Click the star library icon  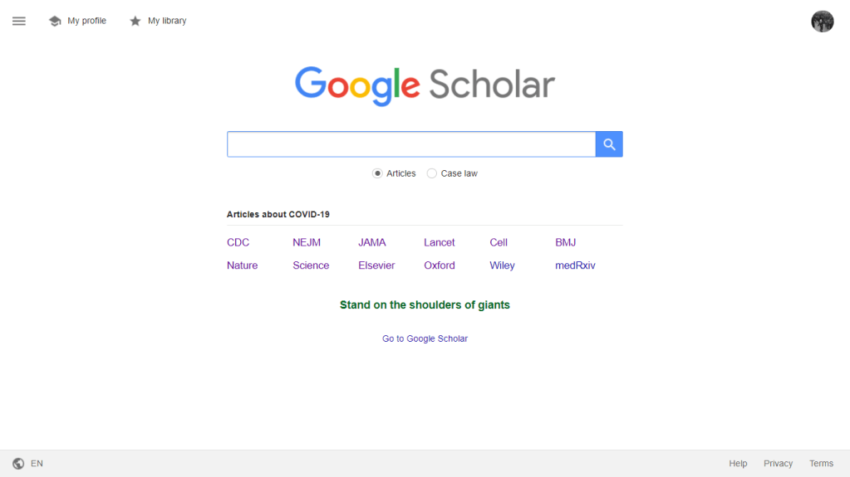click(135, 21)
